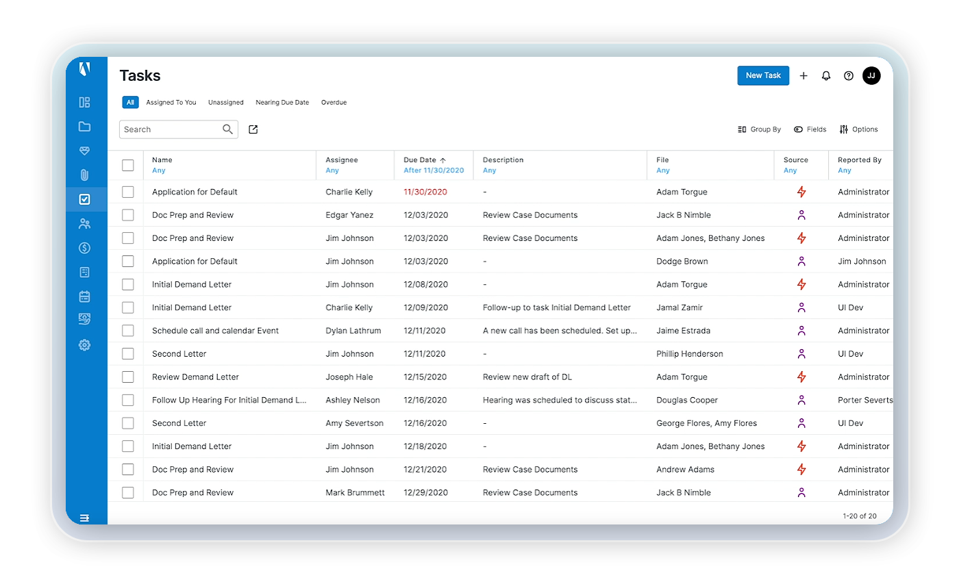Open settings gear in sidebar
This screenshot has width=959, height=582.
pos(84,345)
